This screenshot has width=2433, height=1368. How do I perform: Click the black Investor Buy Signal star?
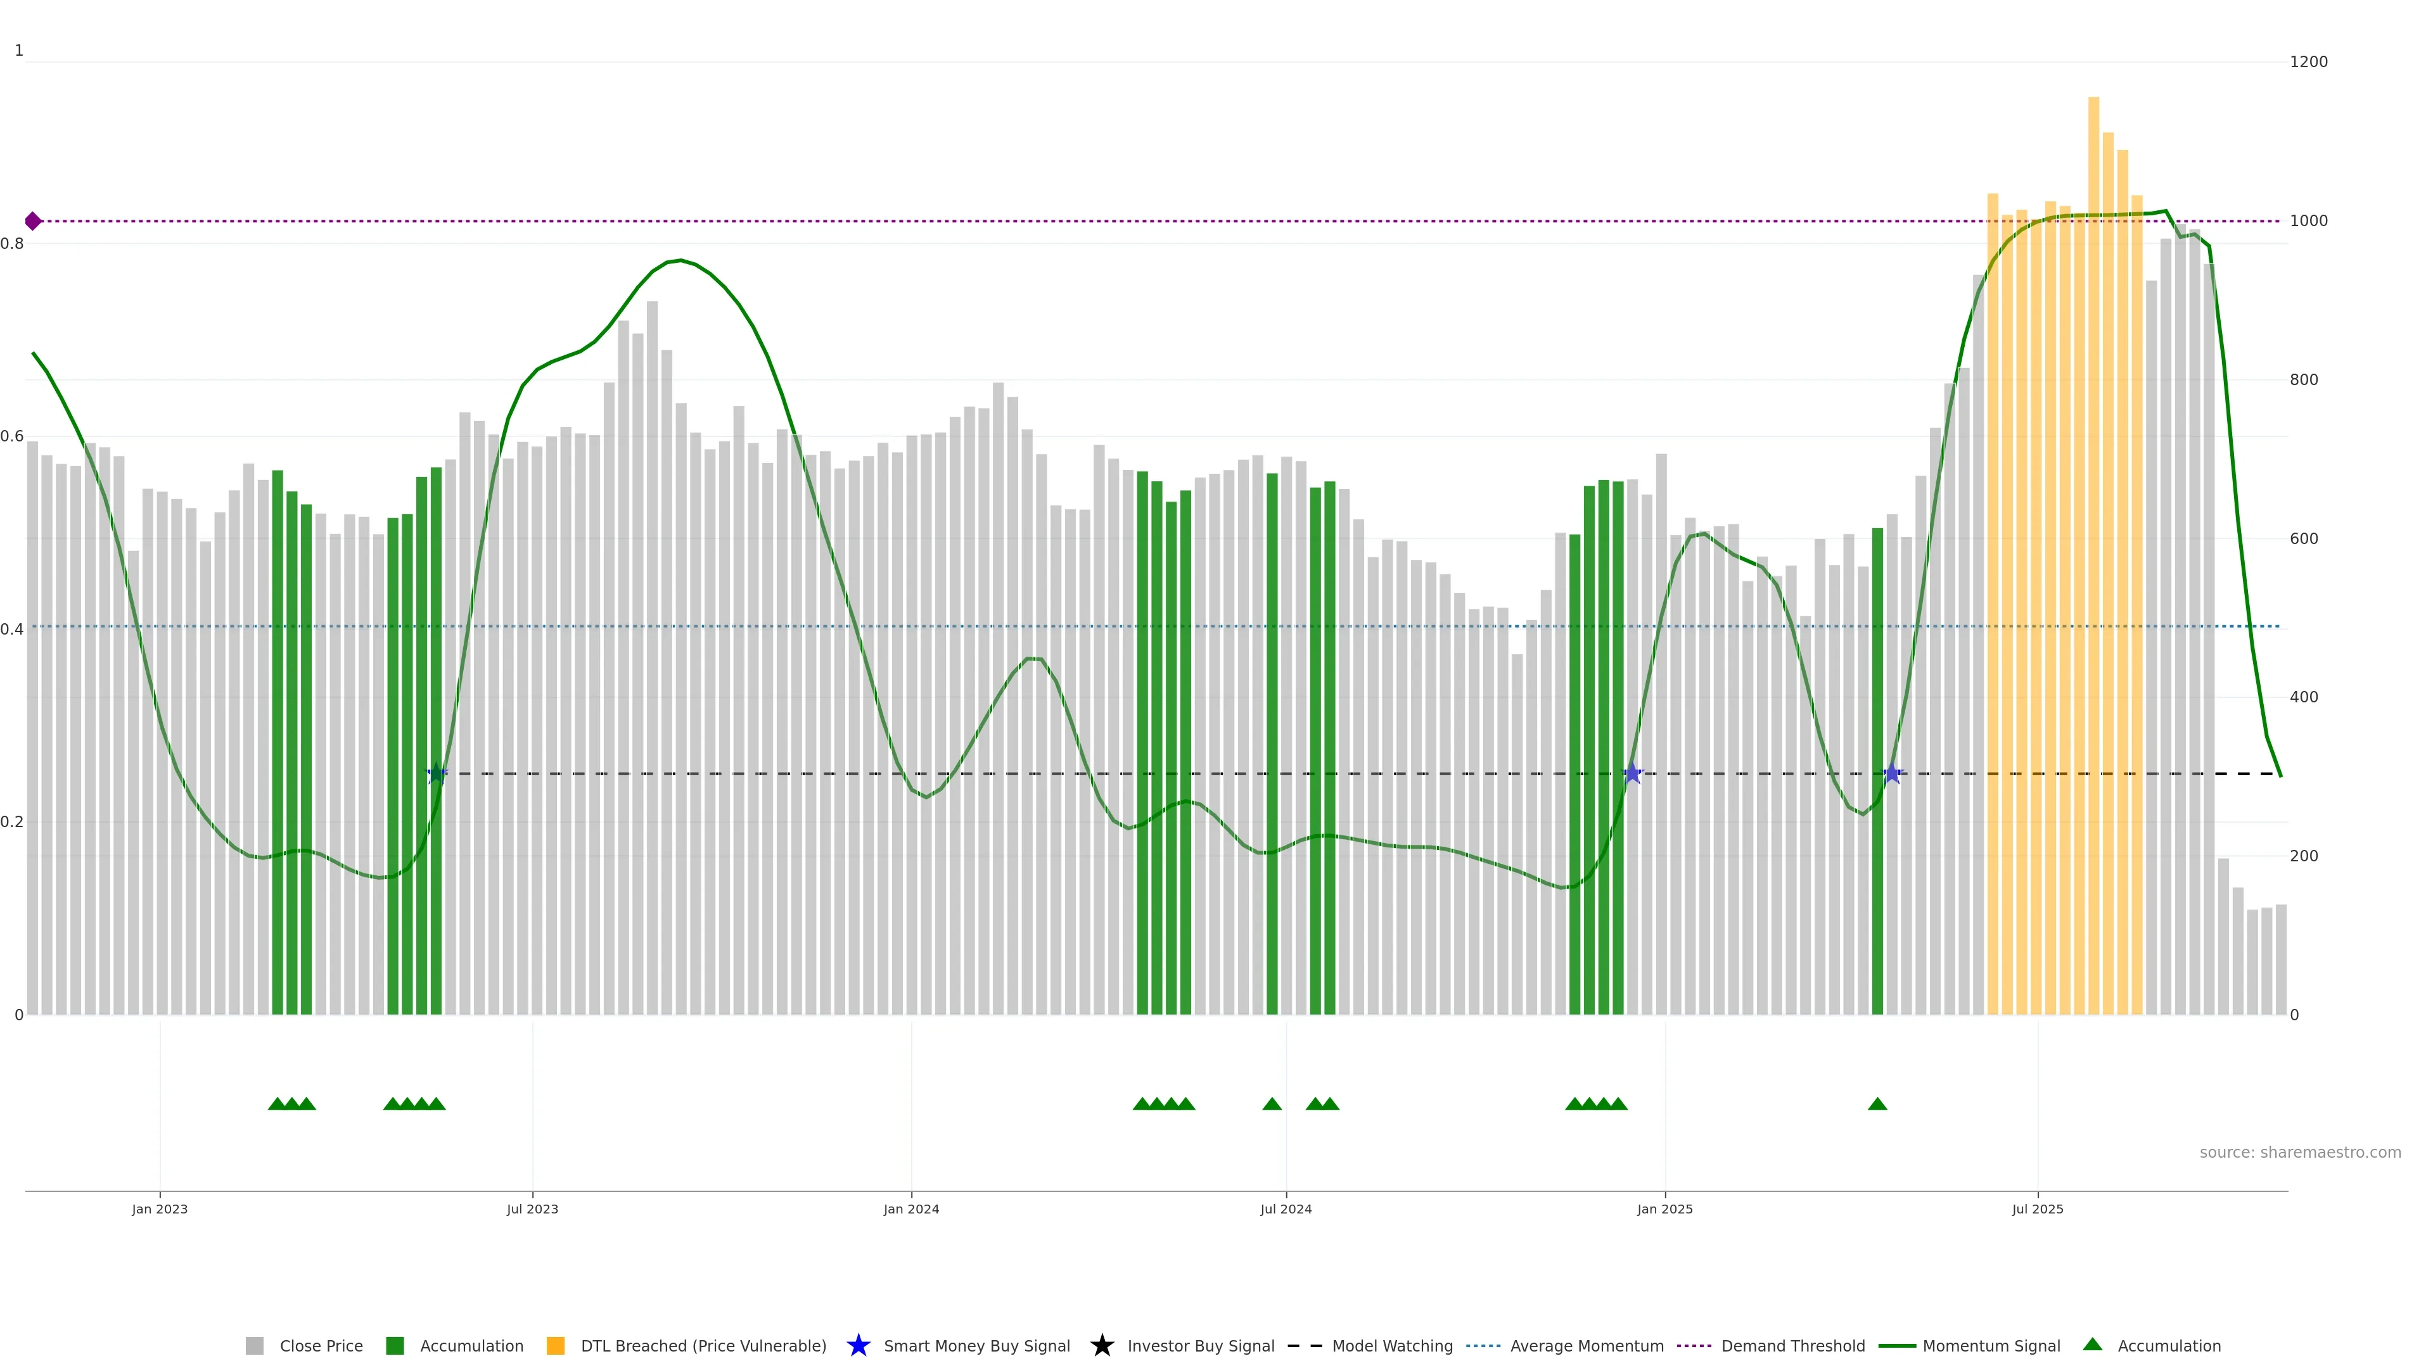[x=1101, y=1345]
